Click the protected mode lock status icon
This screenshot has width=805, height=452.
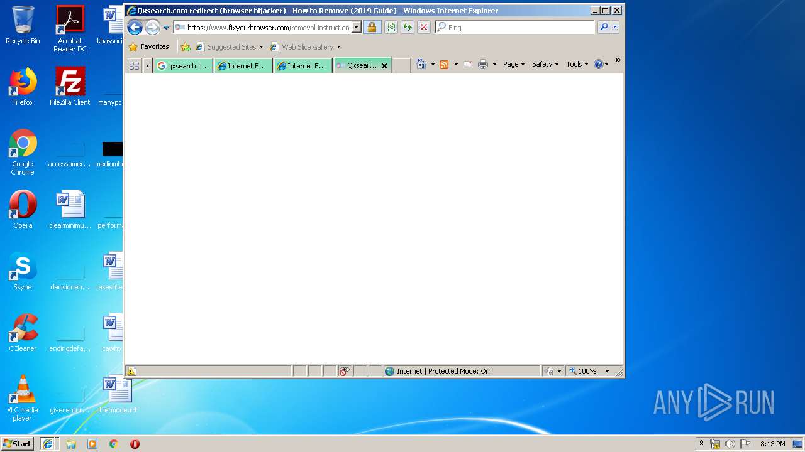(x=549, y=371)
